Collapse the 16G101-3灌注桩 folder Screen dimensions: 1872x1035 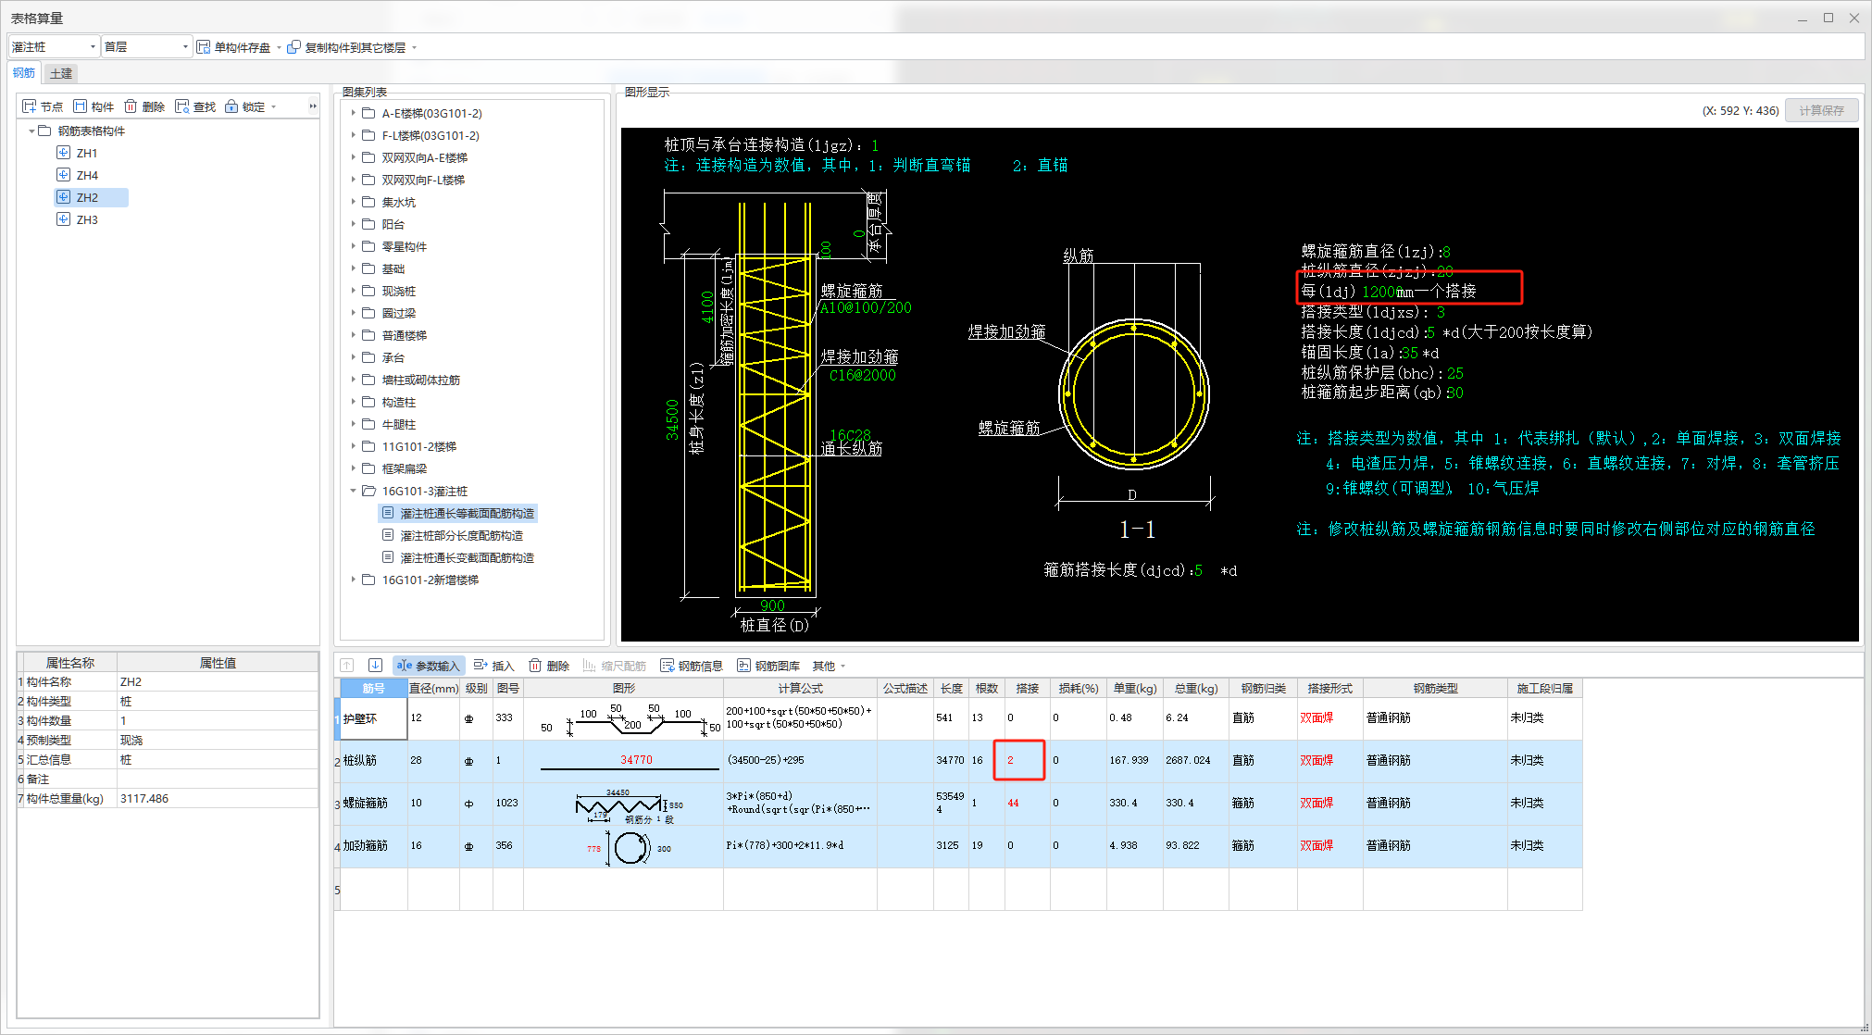tap(353, 491)
